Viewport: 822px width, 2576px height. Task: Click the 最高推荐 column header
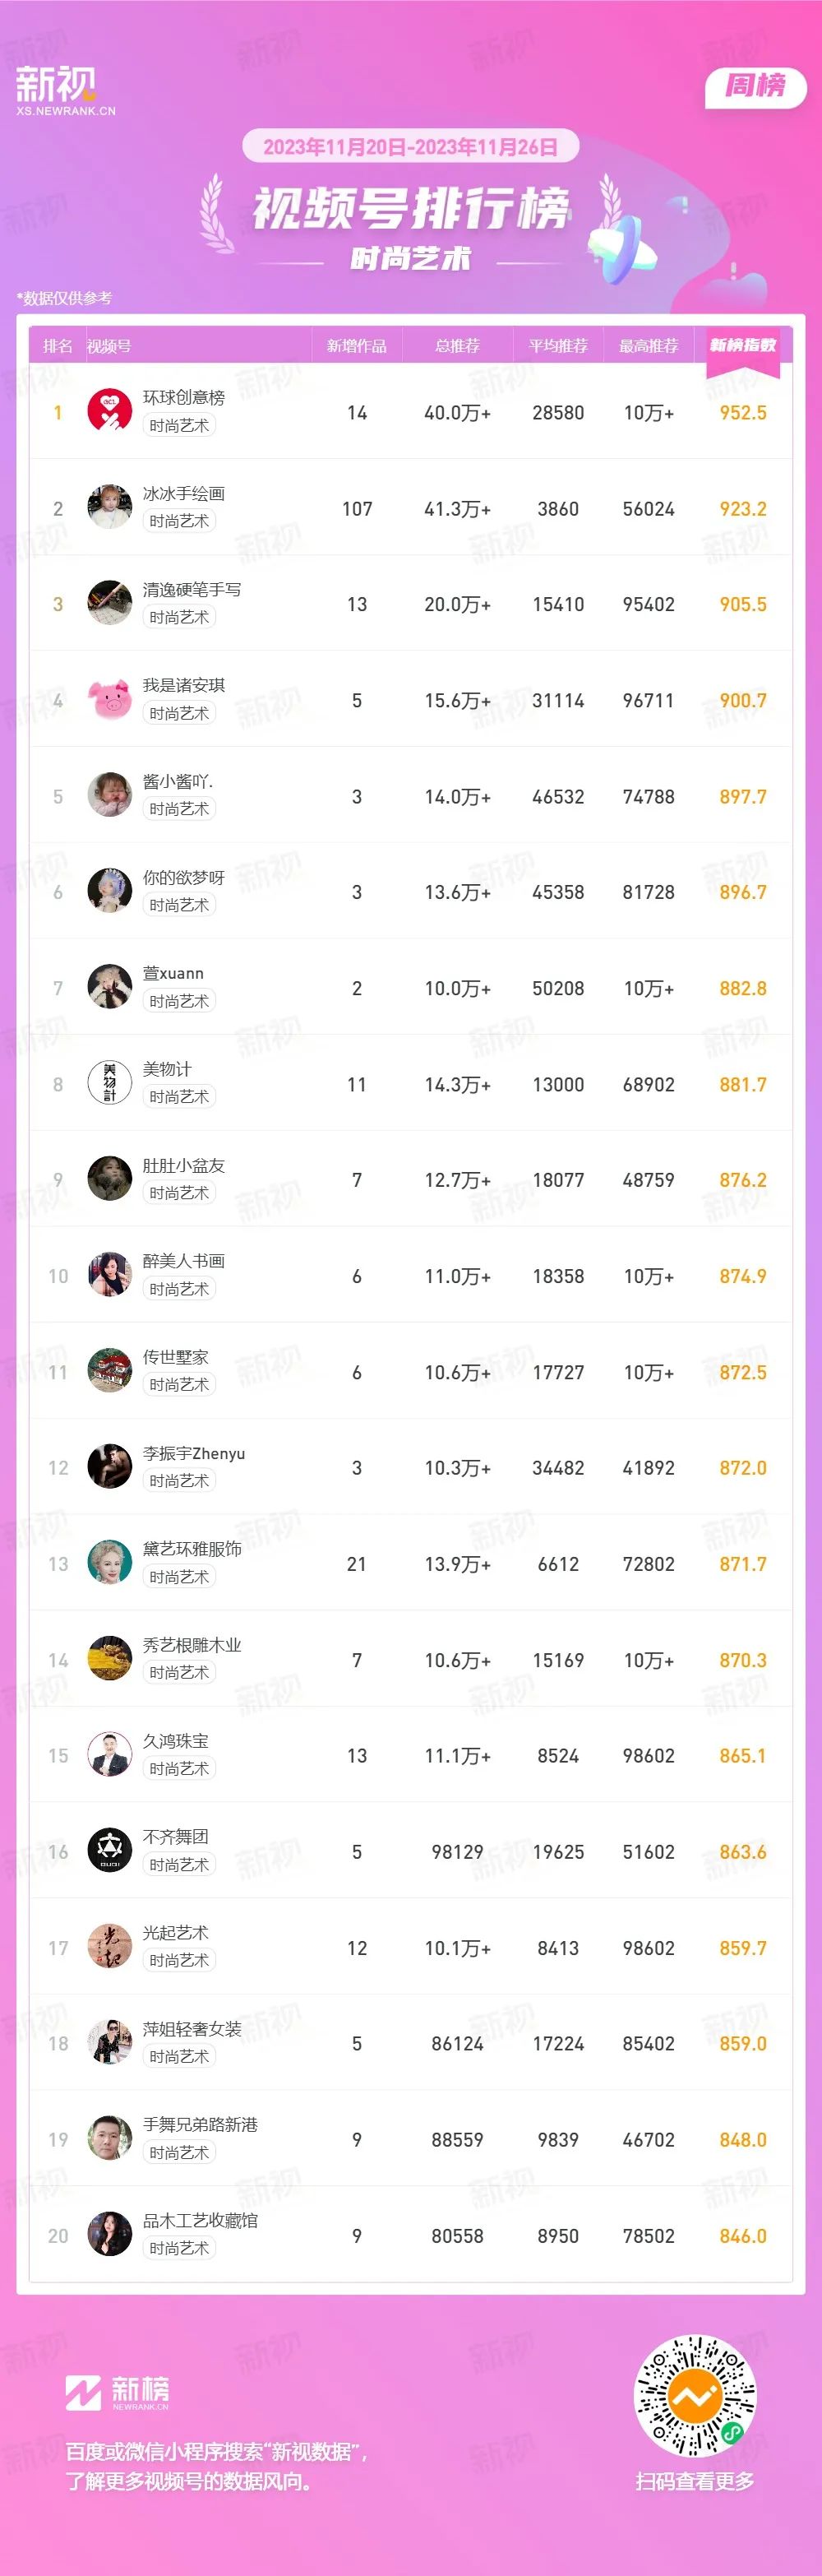(649, 346)
